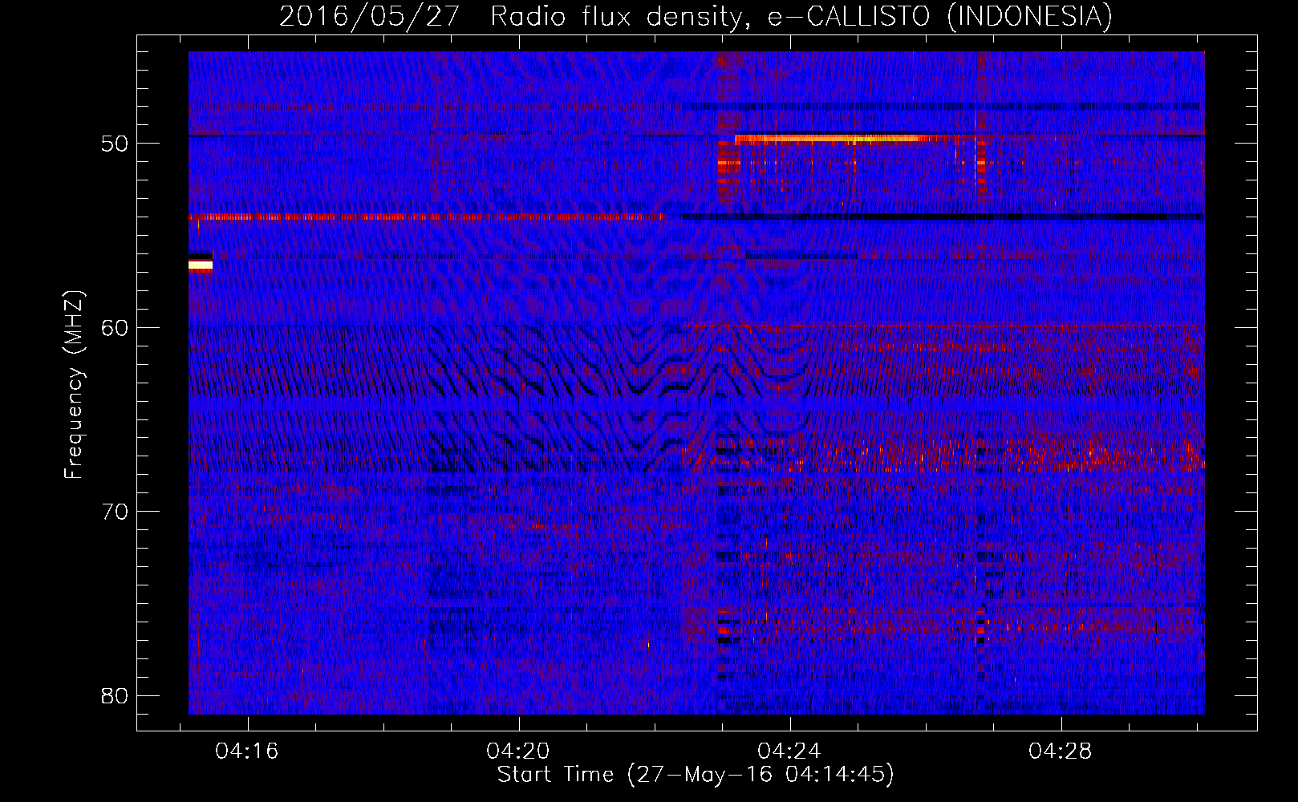Click the '04:16' time tick label
The height and width of the screenshot is (802, 1298).
click(246, 751)
